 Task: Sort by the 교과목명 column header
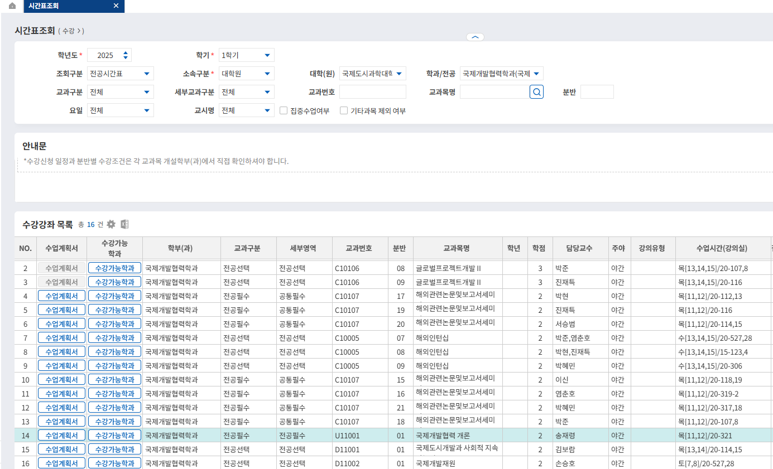(458, 248)
